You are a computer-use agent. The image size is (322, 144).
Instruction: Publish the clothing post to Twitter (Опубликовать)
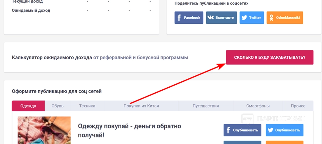point(284,130)
